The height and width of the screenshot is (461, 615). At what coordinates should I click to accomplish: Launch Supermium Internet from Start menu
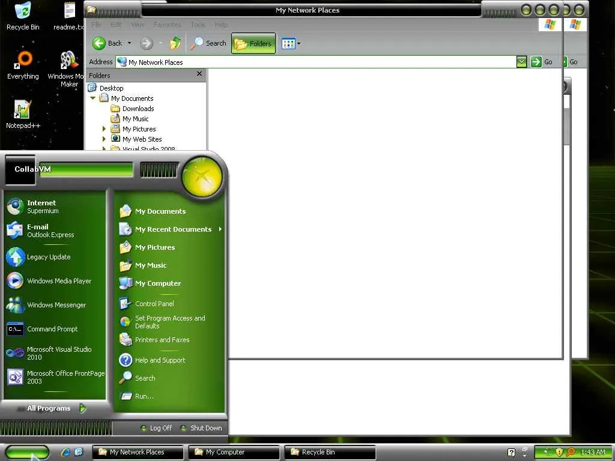point(55,206)
